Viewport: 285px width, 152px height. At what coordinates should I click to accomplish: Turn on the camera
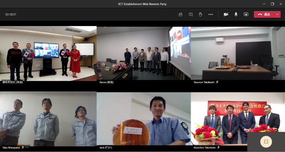[x=226, y=15]
